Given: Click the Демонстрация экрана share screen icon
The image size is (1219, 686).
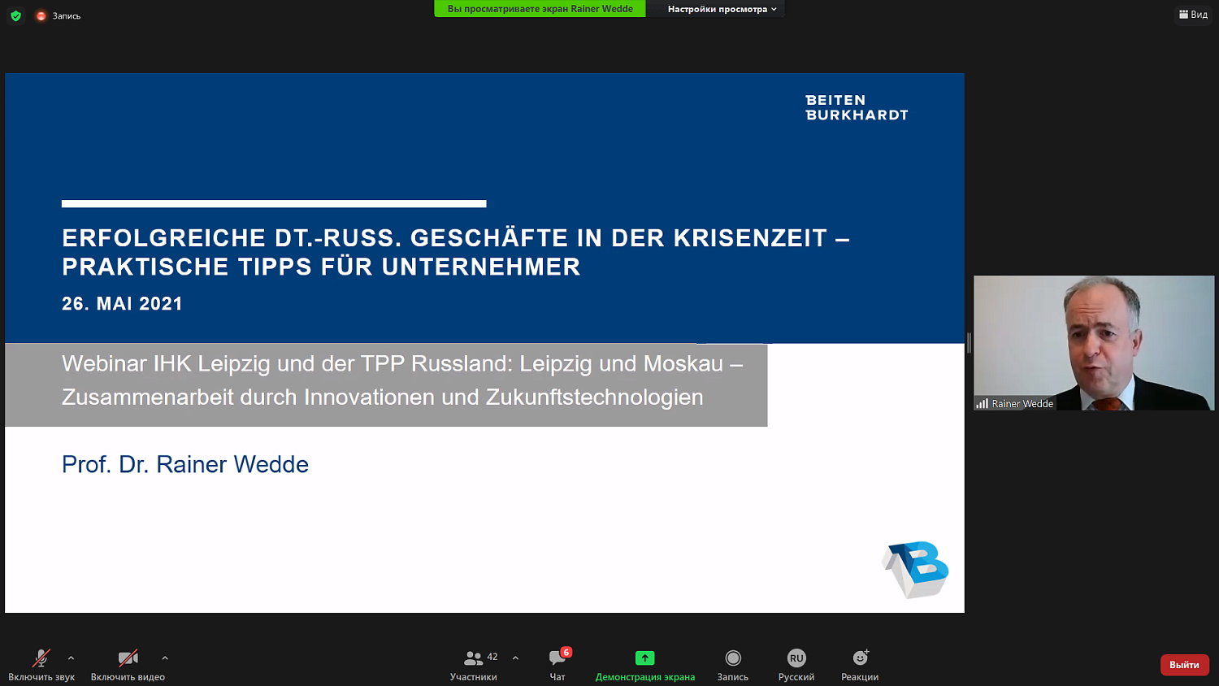Looking at the screenshot, I should [644, 658].
